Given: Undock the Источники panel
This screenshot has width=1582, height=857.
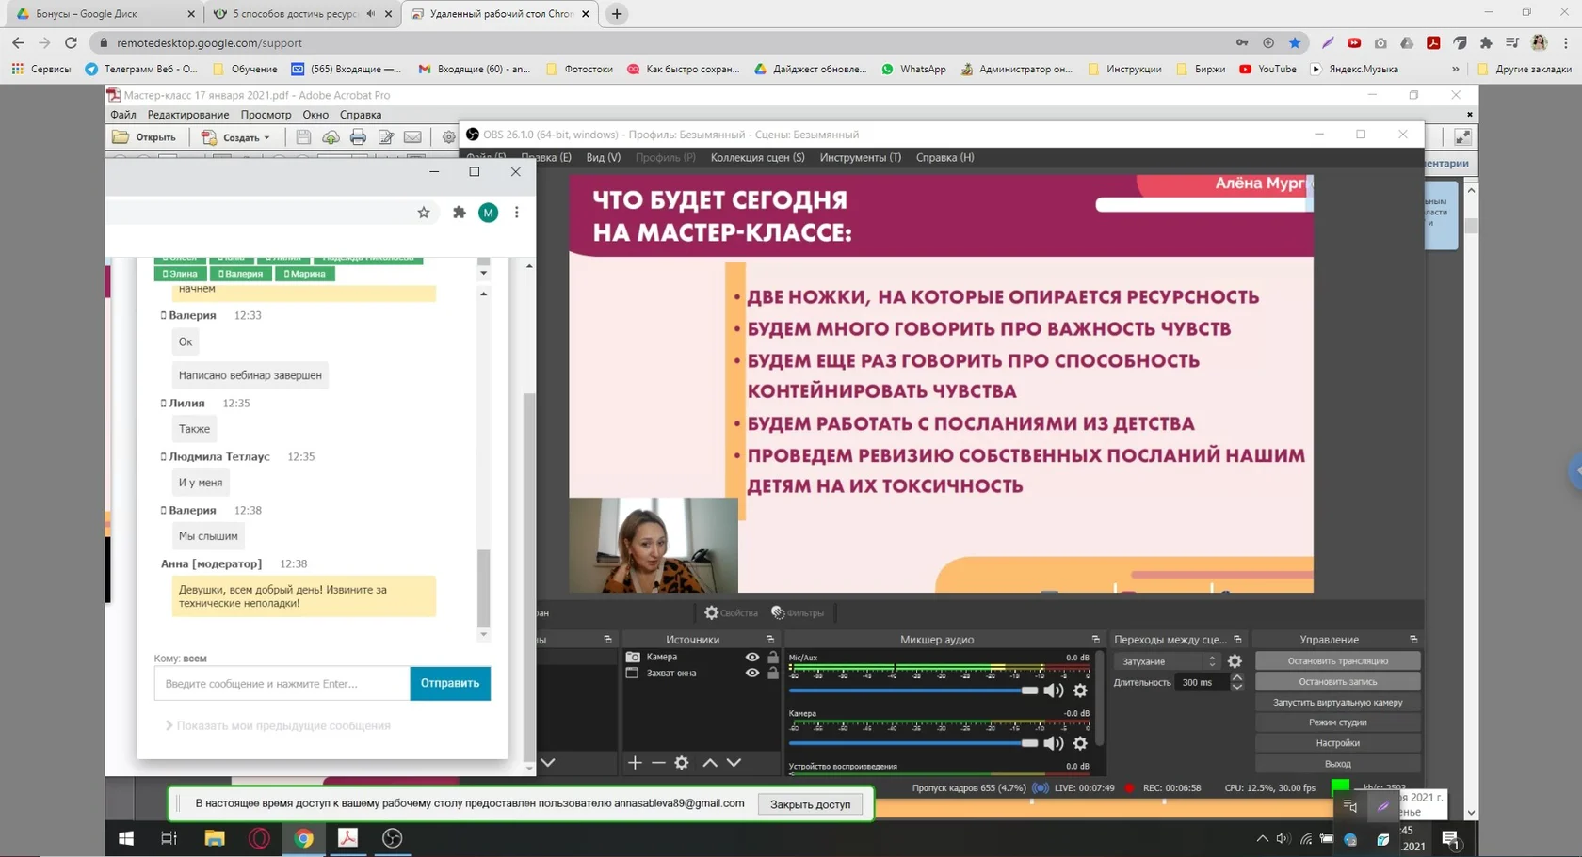Looking at the screenshot, I should [x=769, y=640].
